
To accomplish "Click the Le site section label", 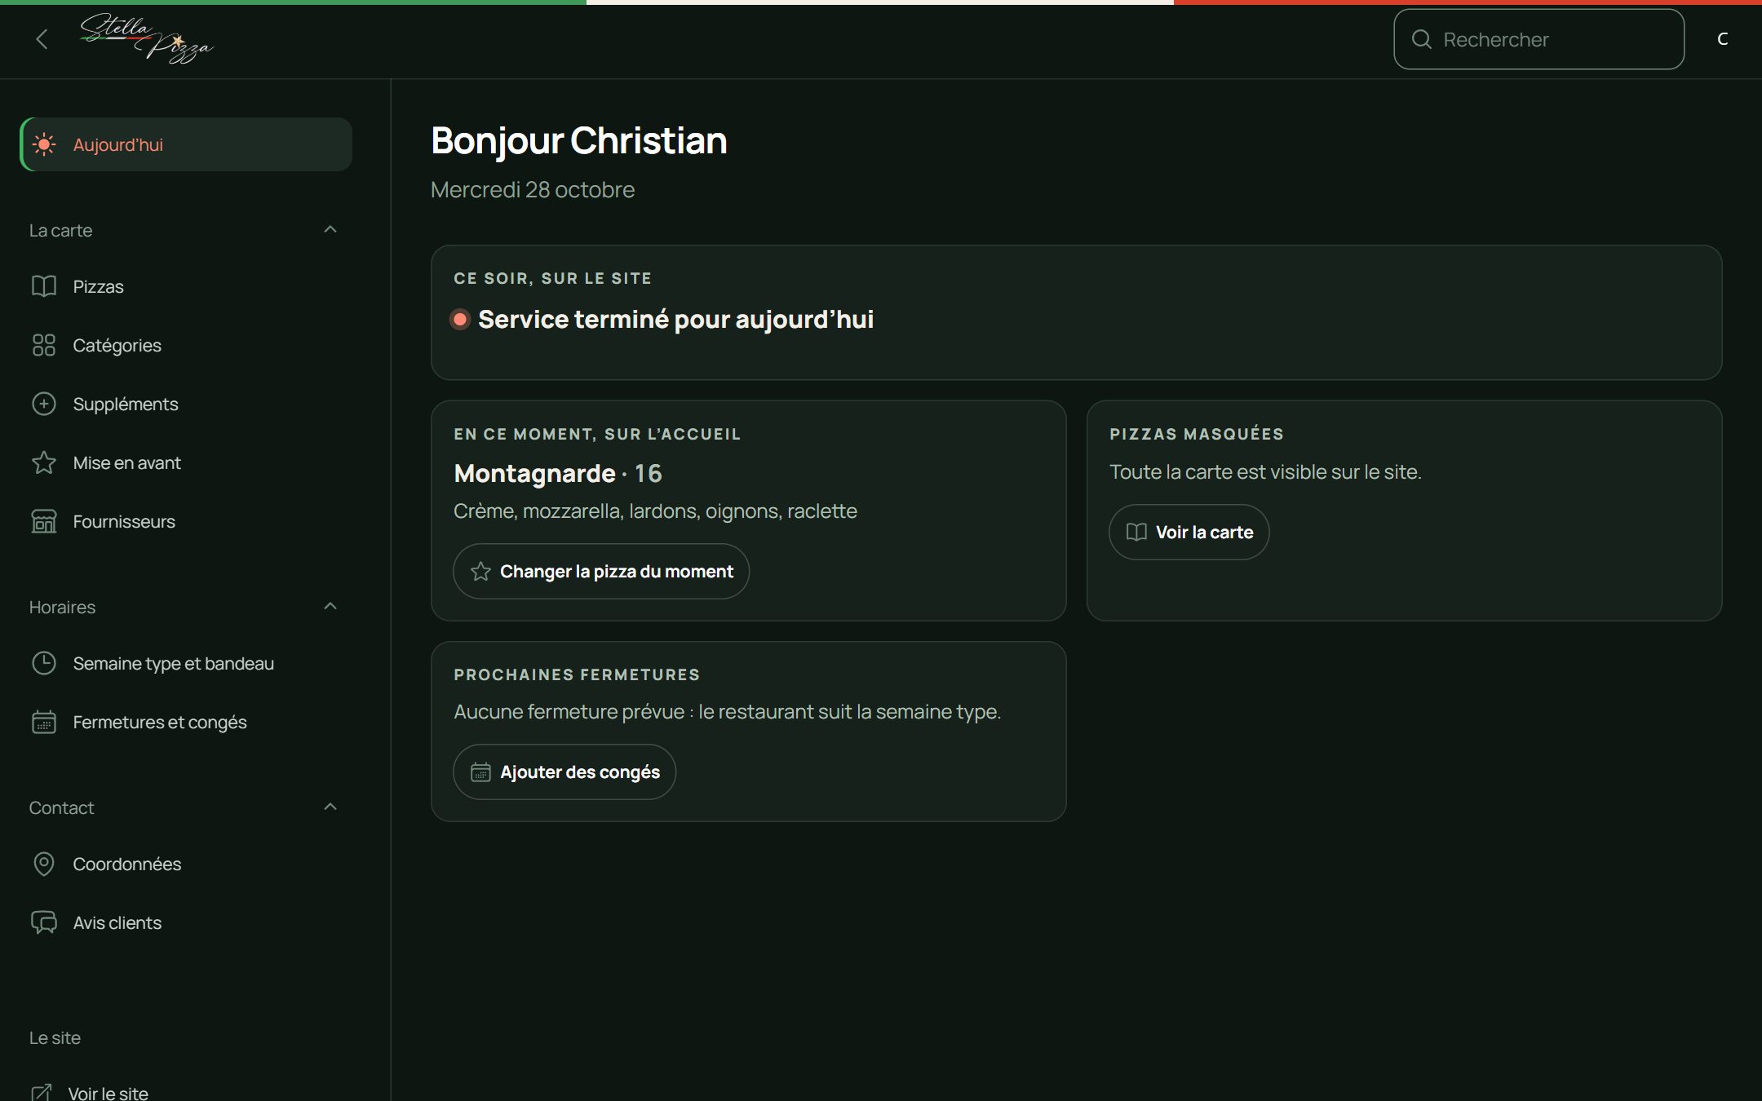I will pos(55,1037).
